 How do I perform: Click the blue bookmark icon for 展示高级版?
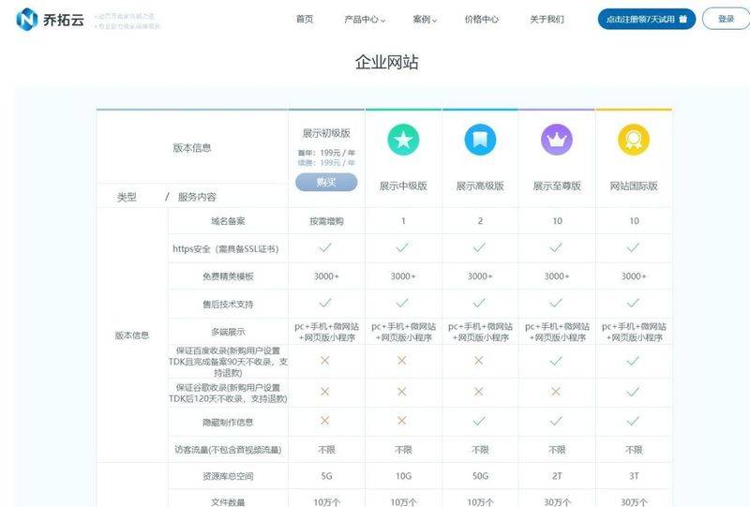[480, 140]
